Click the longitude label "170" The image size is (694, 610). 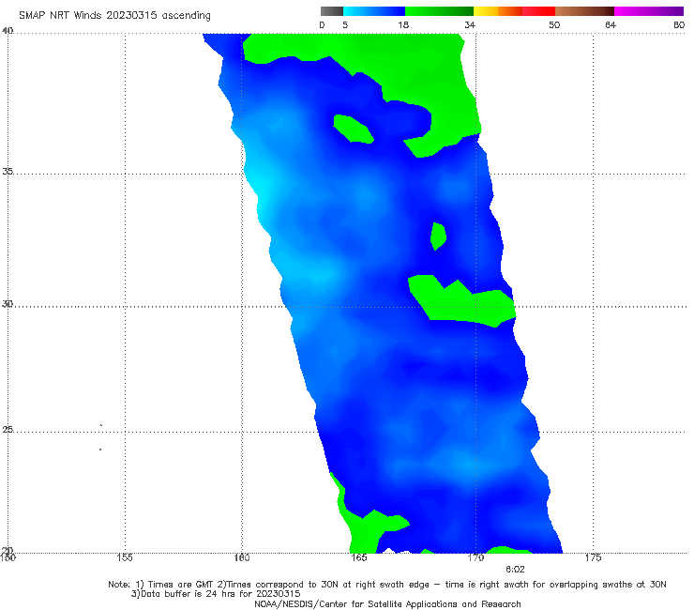pyautogui.click(x=475, y=557)
